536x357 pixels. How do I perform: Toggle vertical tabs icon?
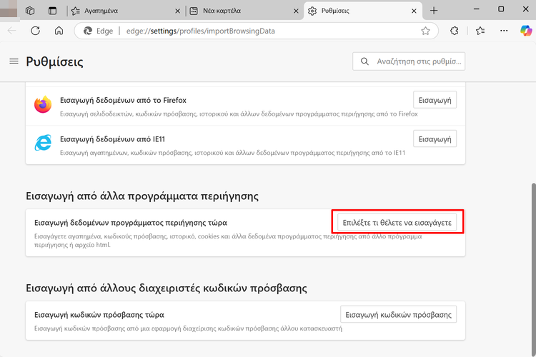click(52, 11)
